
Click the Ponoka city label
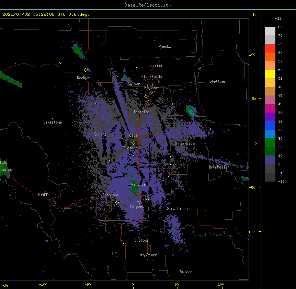pos(165,47)
